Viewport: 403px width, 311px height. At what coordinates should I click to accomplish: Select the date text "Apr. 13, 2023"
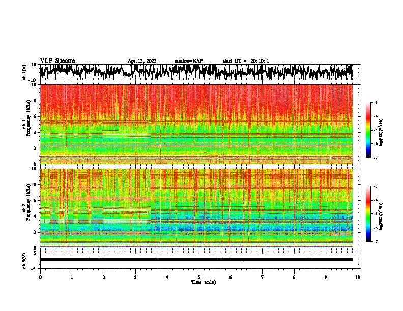tap(142, 61)
